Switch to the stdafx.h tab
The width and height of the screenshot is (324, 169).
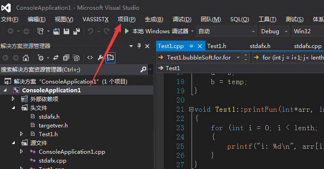260,46
